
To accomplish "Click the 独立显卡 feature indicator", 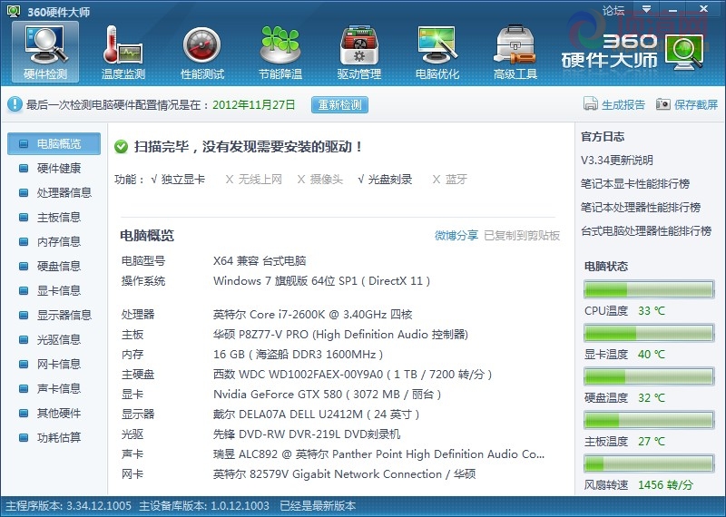I will [178, 180].
